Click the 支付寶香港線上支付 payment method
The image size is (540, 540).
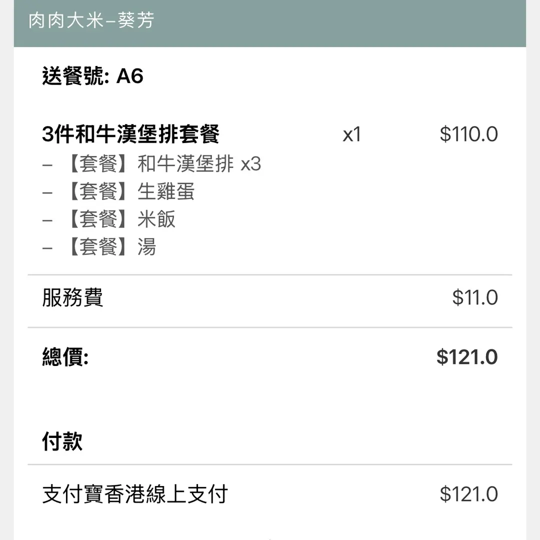[135, 494]
